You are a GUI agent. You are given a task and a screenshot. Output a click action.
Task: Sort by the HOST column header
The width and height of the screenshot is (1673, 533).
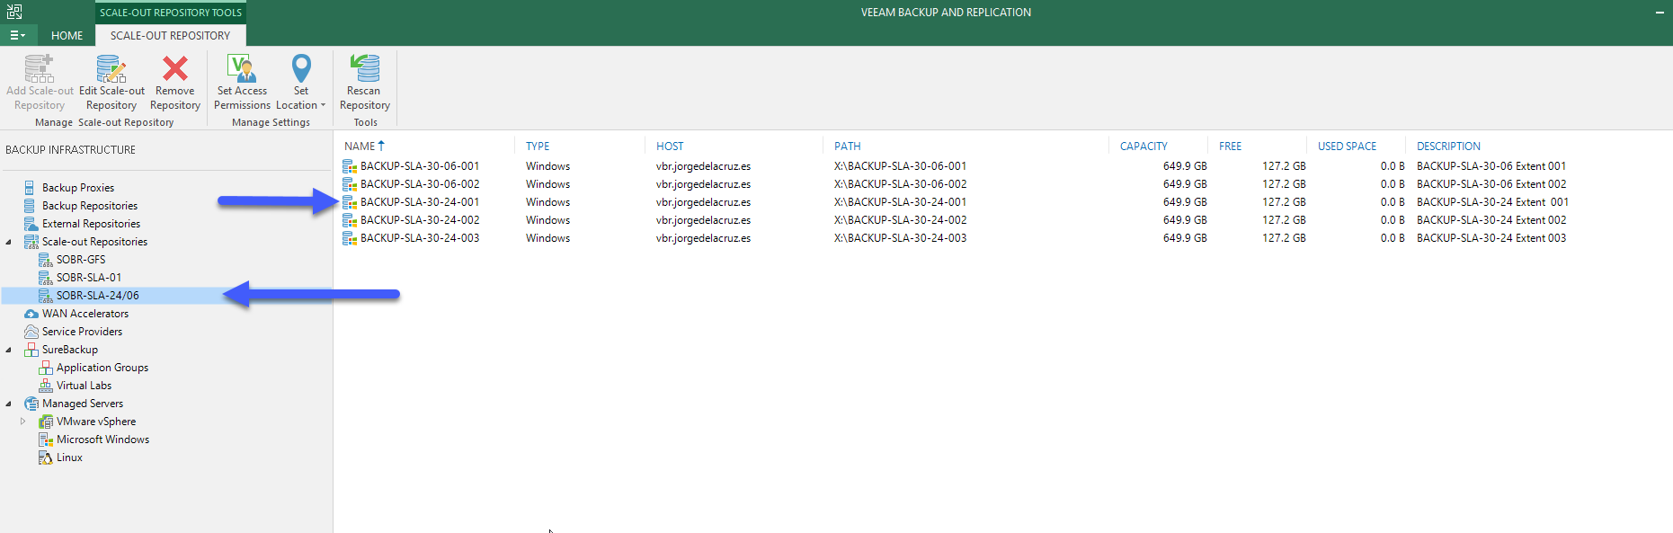pyautogui.click(x=670, y=147)
